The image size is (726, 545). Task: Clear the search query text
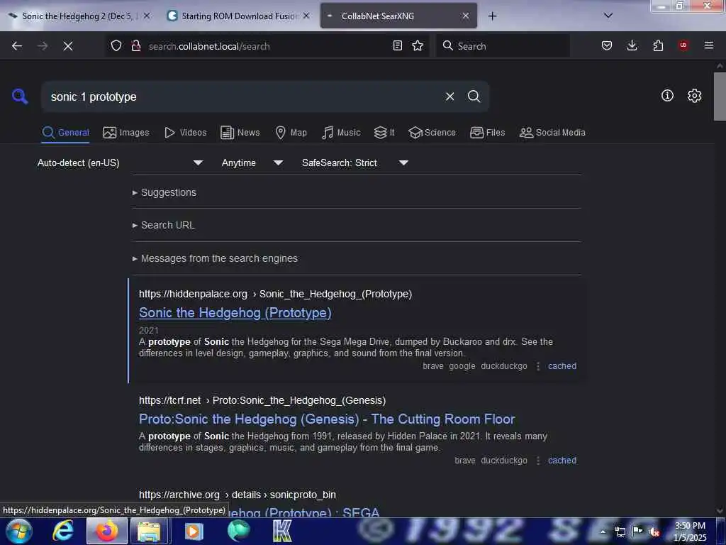[x=449, y=97]
